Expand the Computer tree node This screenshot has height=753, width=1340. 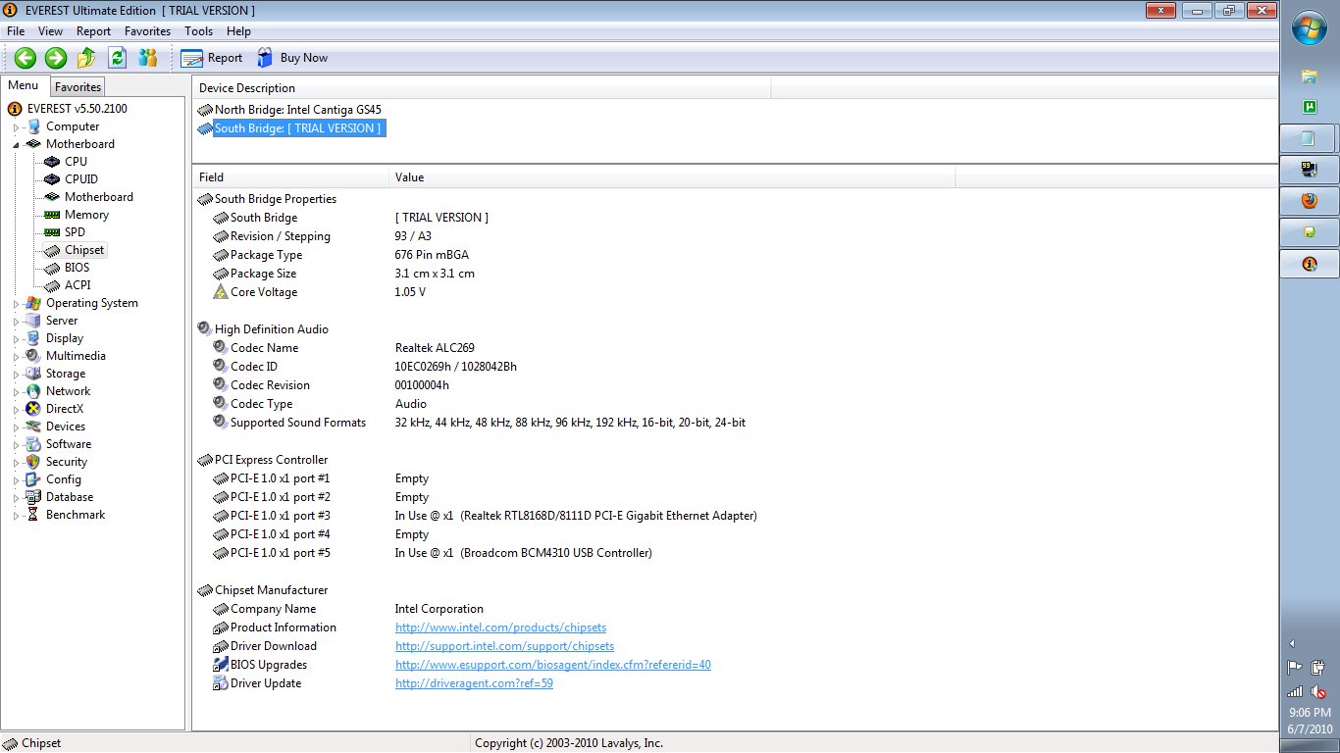click(x=16, y=127)
